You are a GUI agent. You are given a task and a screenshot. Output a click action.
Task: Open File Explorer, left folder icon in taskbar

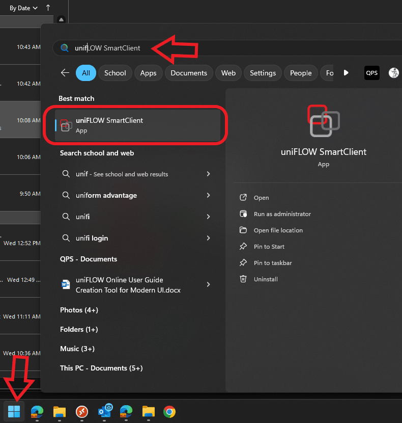60,412
